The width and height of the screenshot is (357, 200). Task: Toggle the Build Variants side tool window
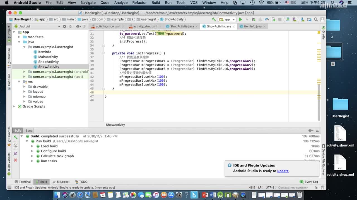[x=9, y=164]
